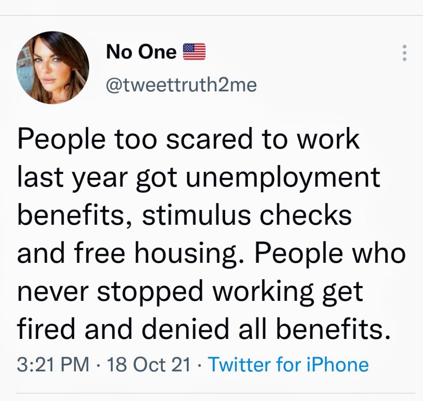Image resolution: width=423 pixels, height=401 pixels.
Task: Click the word got in second line
Action: click(x=157, y=180)
